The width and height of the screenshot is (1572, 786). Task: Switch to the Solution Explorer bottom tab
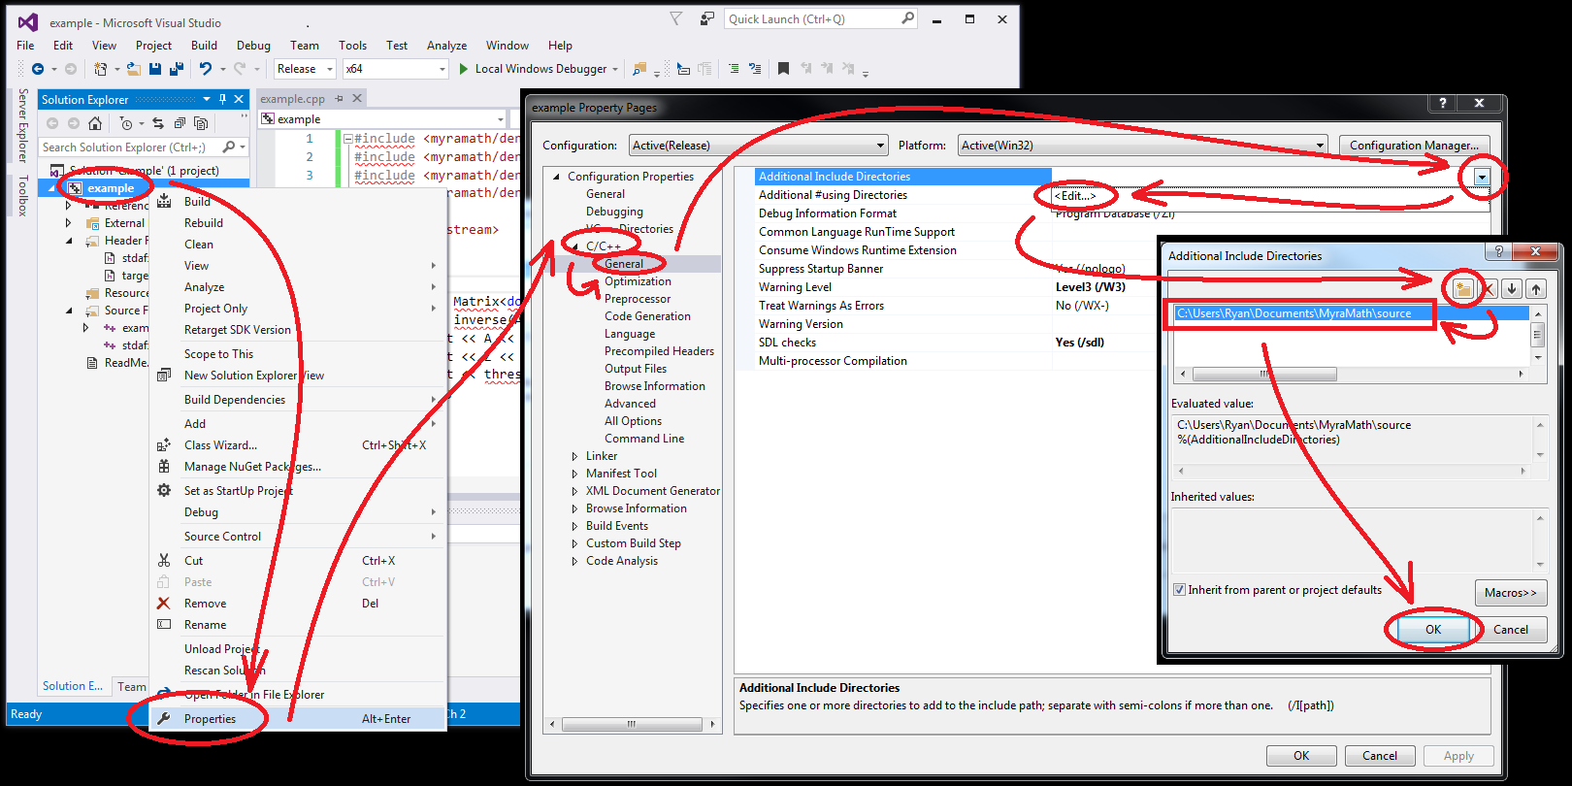click(73, 686)
